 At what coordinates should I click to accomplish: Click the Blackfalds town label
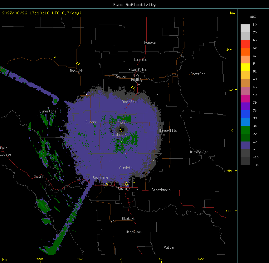click(138, 70)
